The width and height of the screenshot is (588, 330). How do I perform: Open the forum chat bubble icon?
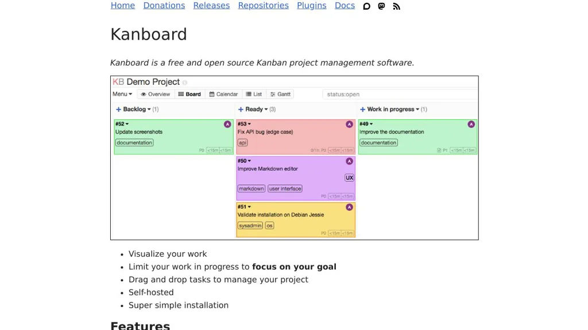pyautogui.click(x=367, y=6)
